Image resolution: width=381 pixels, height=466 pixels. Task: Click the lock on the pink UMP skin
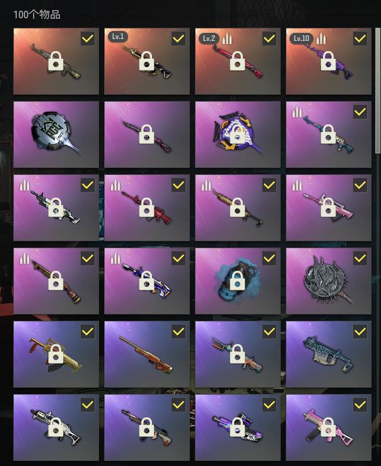click(x=329, y=427)
